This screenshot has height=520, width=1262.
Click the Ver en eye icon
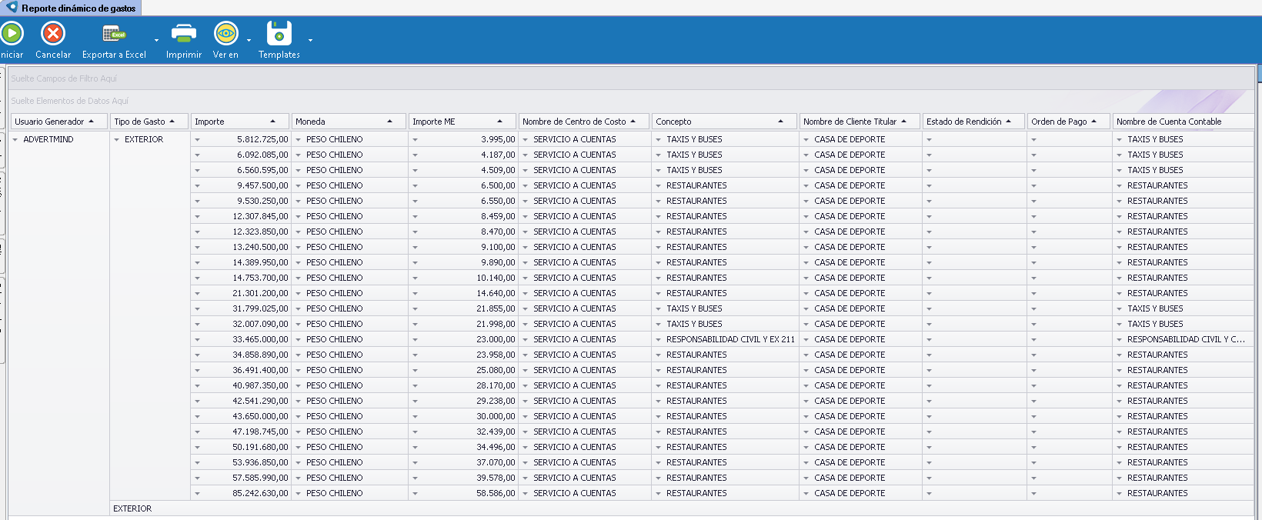pos(225,34)
